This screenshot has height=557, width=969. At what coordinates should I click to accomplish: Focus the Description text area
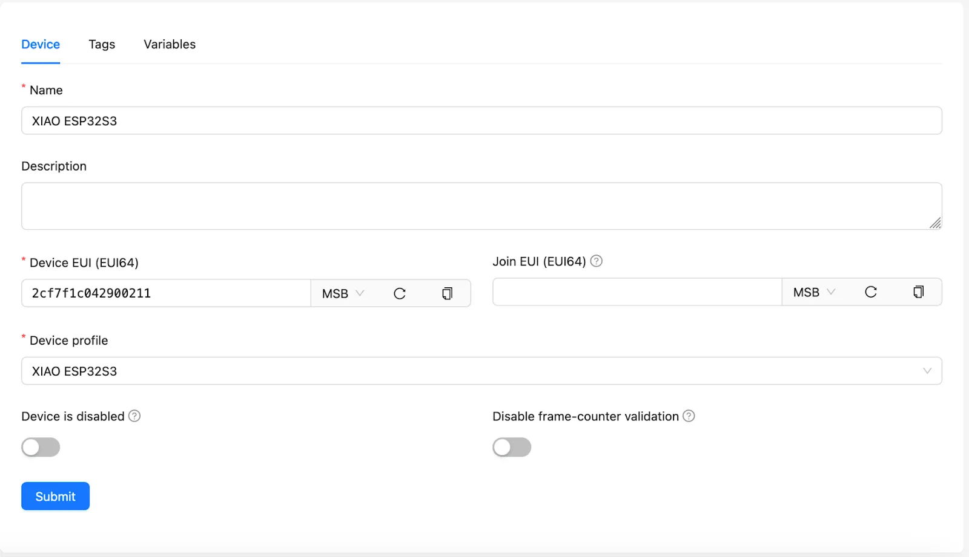point(481,206)
